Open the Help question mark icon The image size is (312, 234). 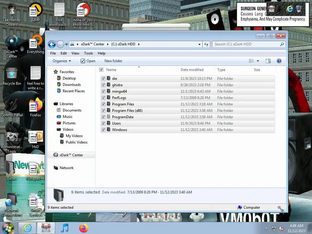click(x=279, y=61)
